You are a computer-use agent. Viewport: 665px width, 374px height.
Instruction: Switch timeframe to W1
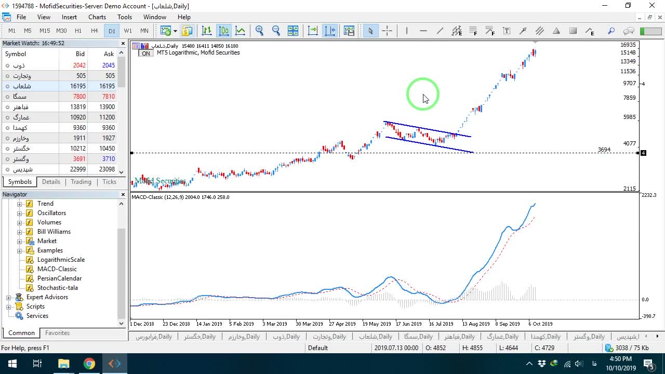[x=128, y=31]
